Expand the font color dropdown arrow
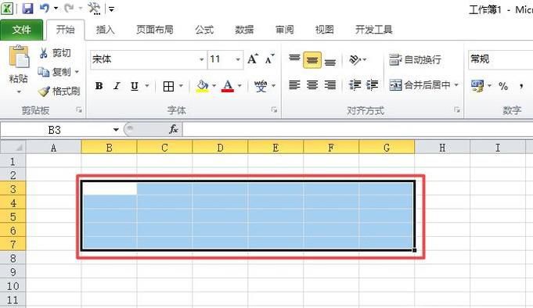Image resolution: width=533 pixels, height=308 pixels. [x=239, y=86]
